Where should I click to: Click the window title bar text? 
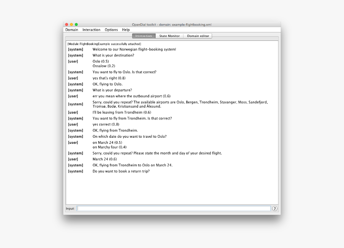pos(172,24)
